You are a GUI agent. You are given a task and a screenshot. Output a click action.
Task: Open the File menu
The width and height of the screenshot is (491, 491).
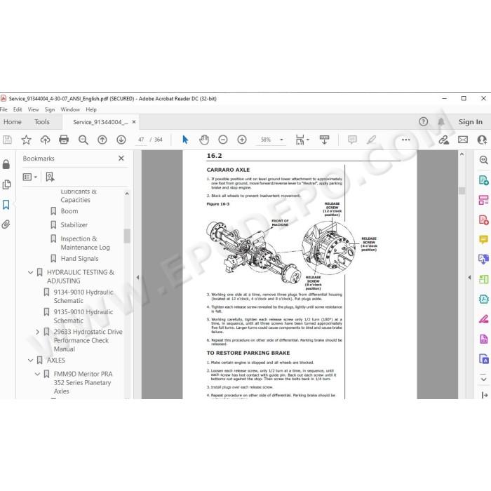4,109
